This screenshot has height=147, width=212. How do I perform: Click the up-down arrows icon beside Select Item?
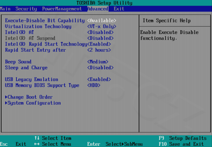(37, 138)
